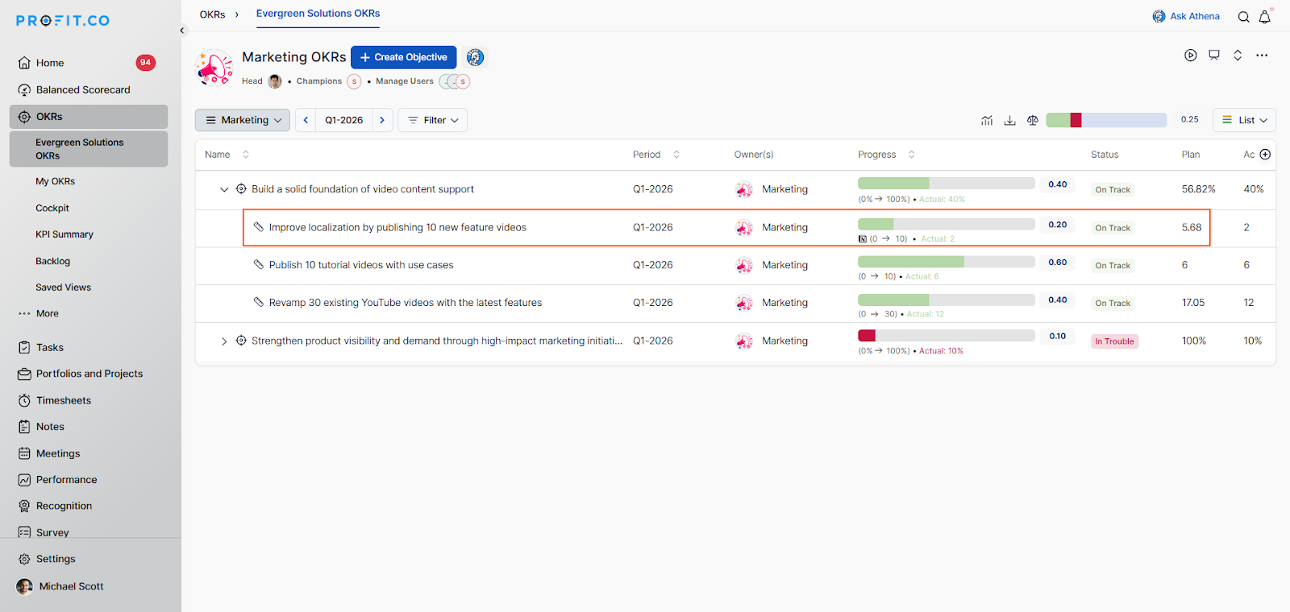Image resolution: width=1290 pixels, height=612 pixels.
Task: Open the List view dropdown
Action: click(x=1244, y=120)
